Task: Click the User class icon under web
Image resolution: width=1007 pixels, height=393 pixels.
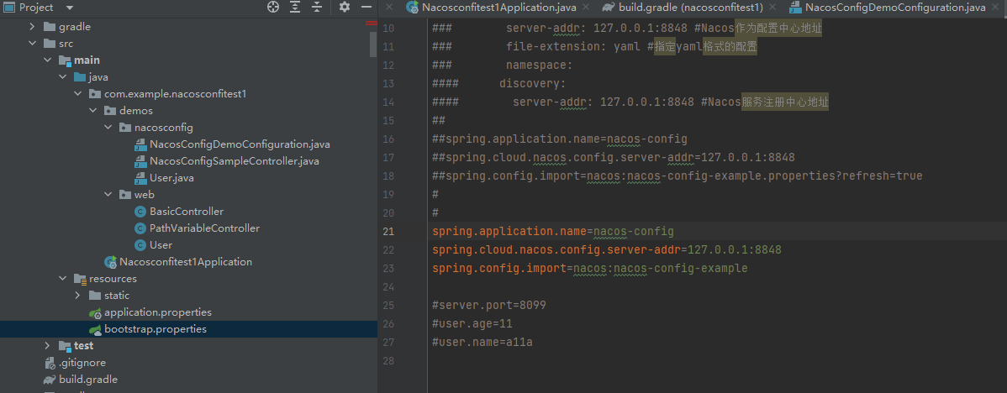Action: (x=140, y=245)
